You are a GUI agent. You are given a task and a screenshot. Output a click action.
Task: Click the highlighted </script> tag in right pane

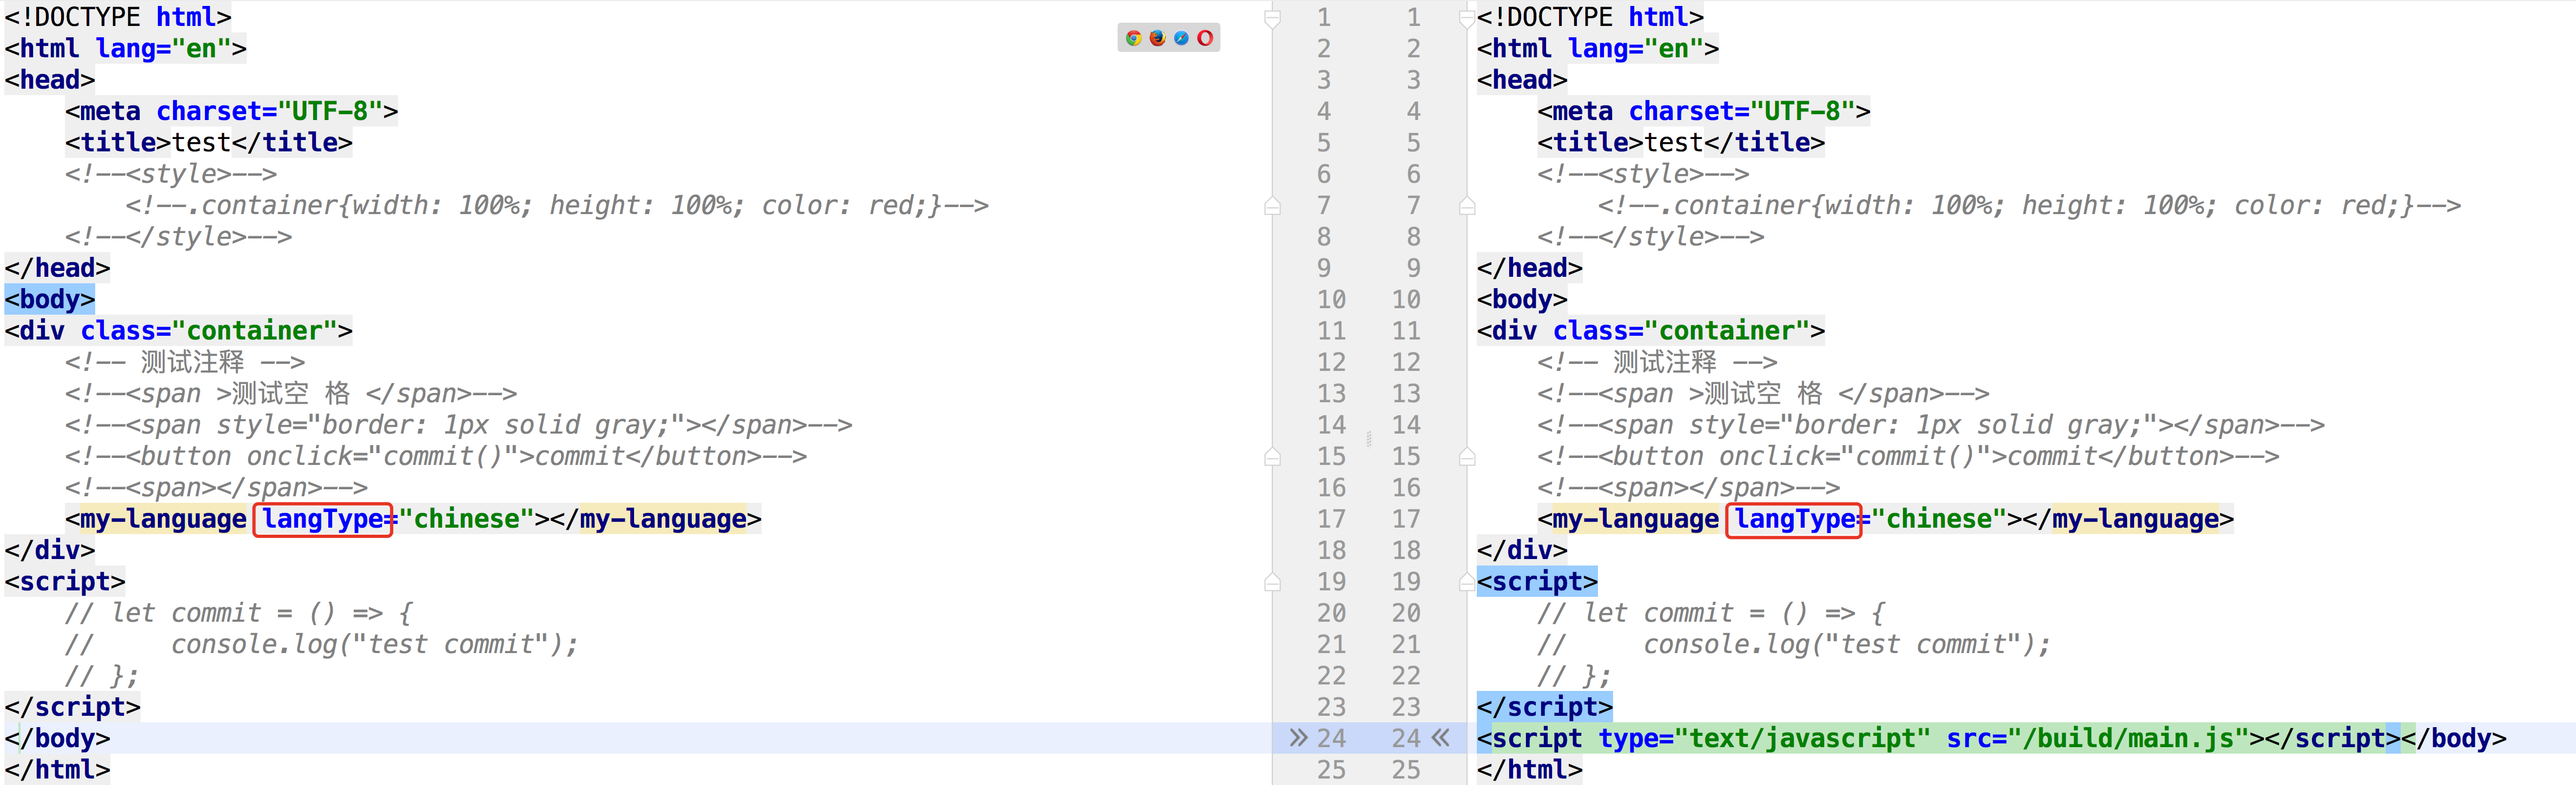tap(1545, 707)
